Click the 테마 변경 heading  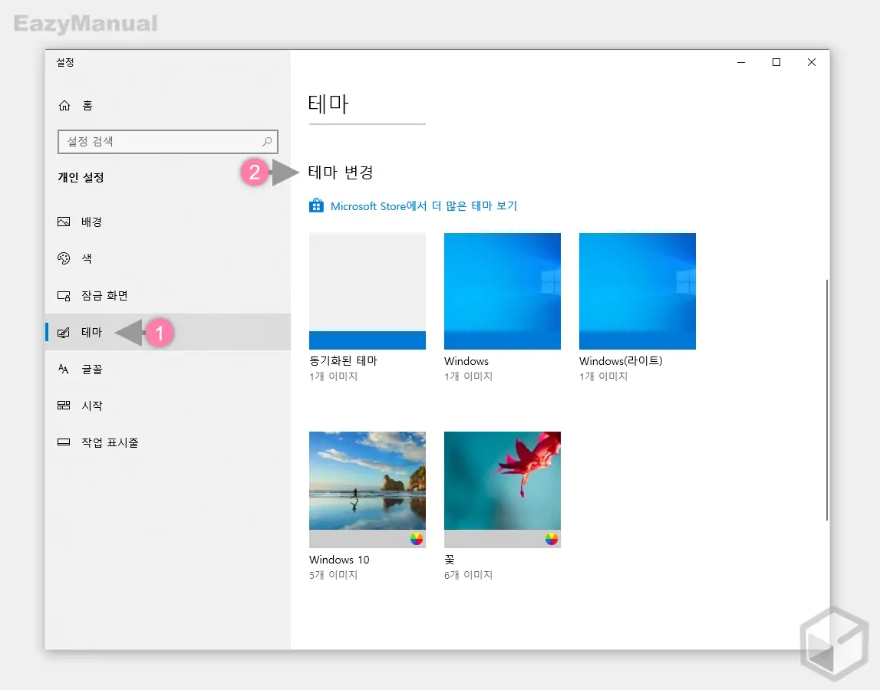click(341, 172)
